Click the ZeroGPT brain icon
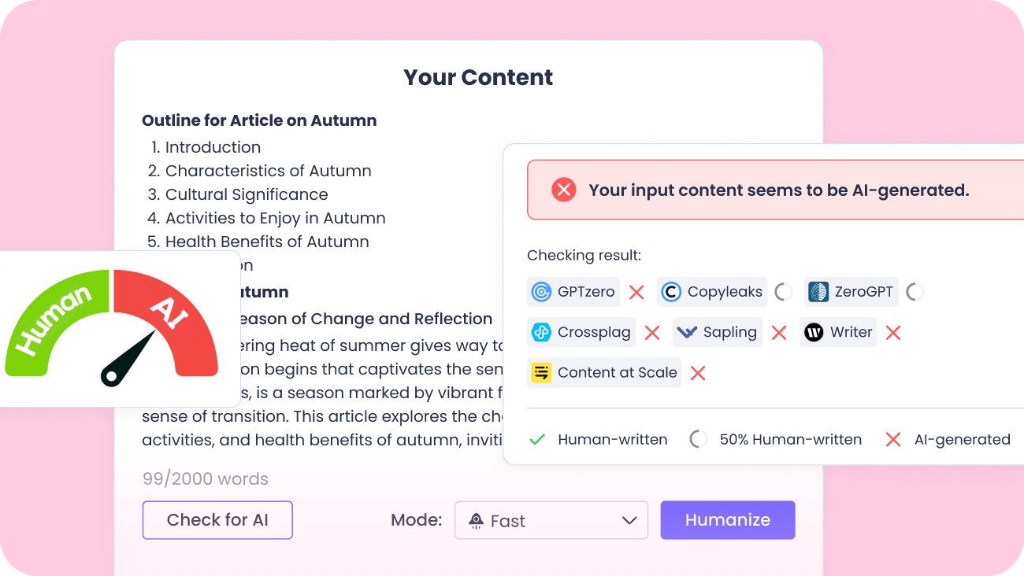This screenshot has width=1024, height=576. [x=818, y=292]
